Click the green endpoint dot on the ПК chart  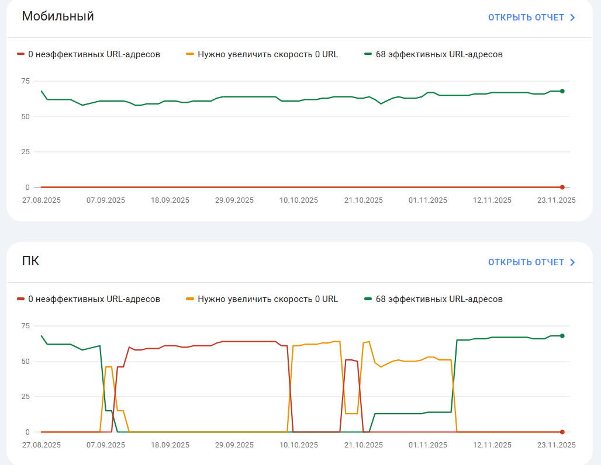click(x=562, y=336)
